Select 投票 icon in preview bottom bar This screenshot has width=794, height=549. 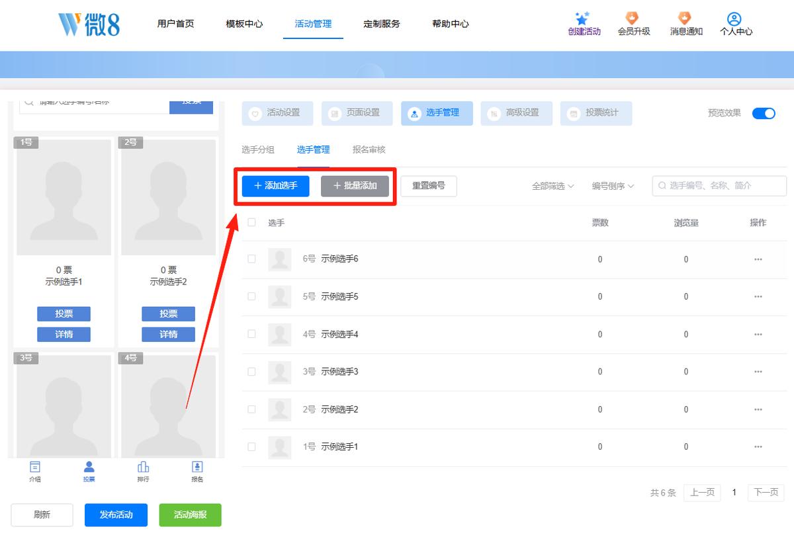[x=89, y=466]
